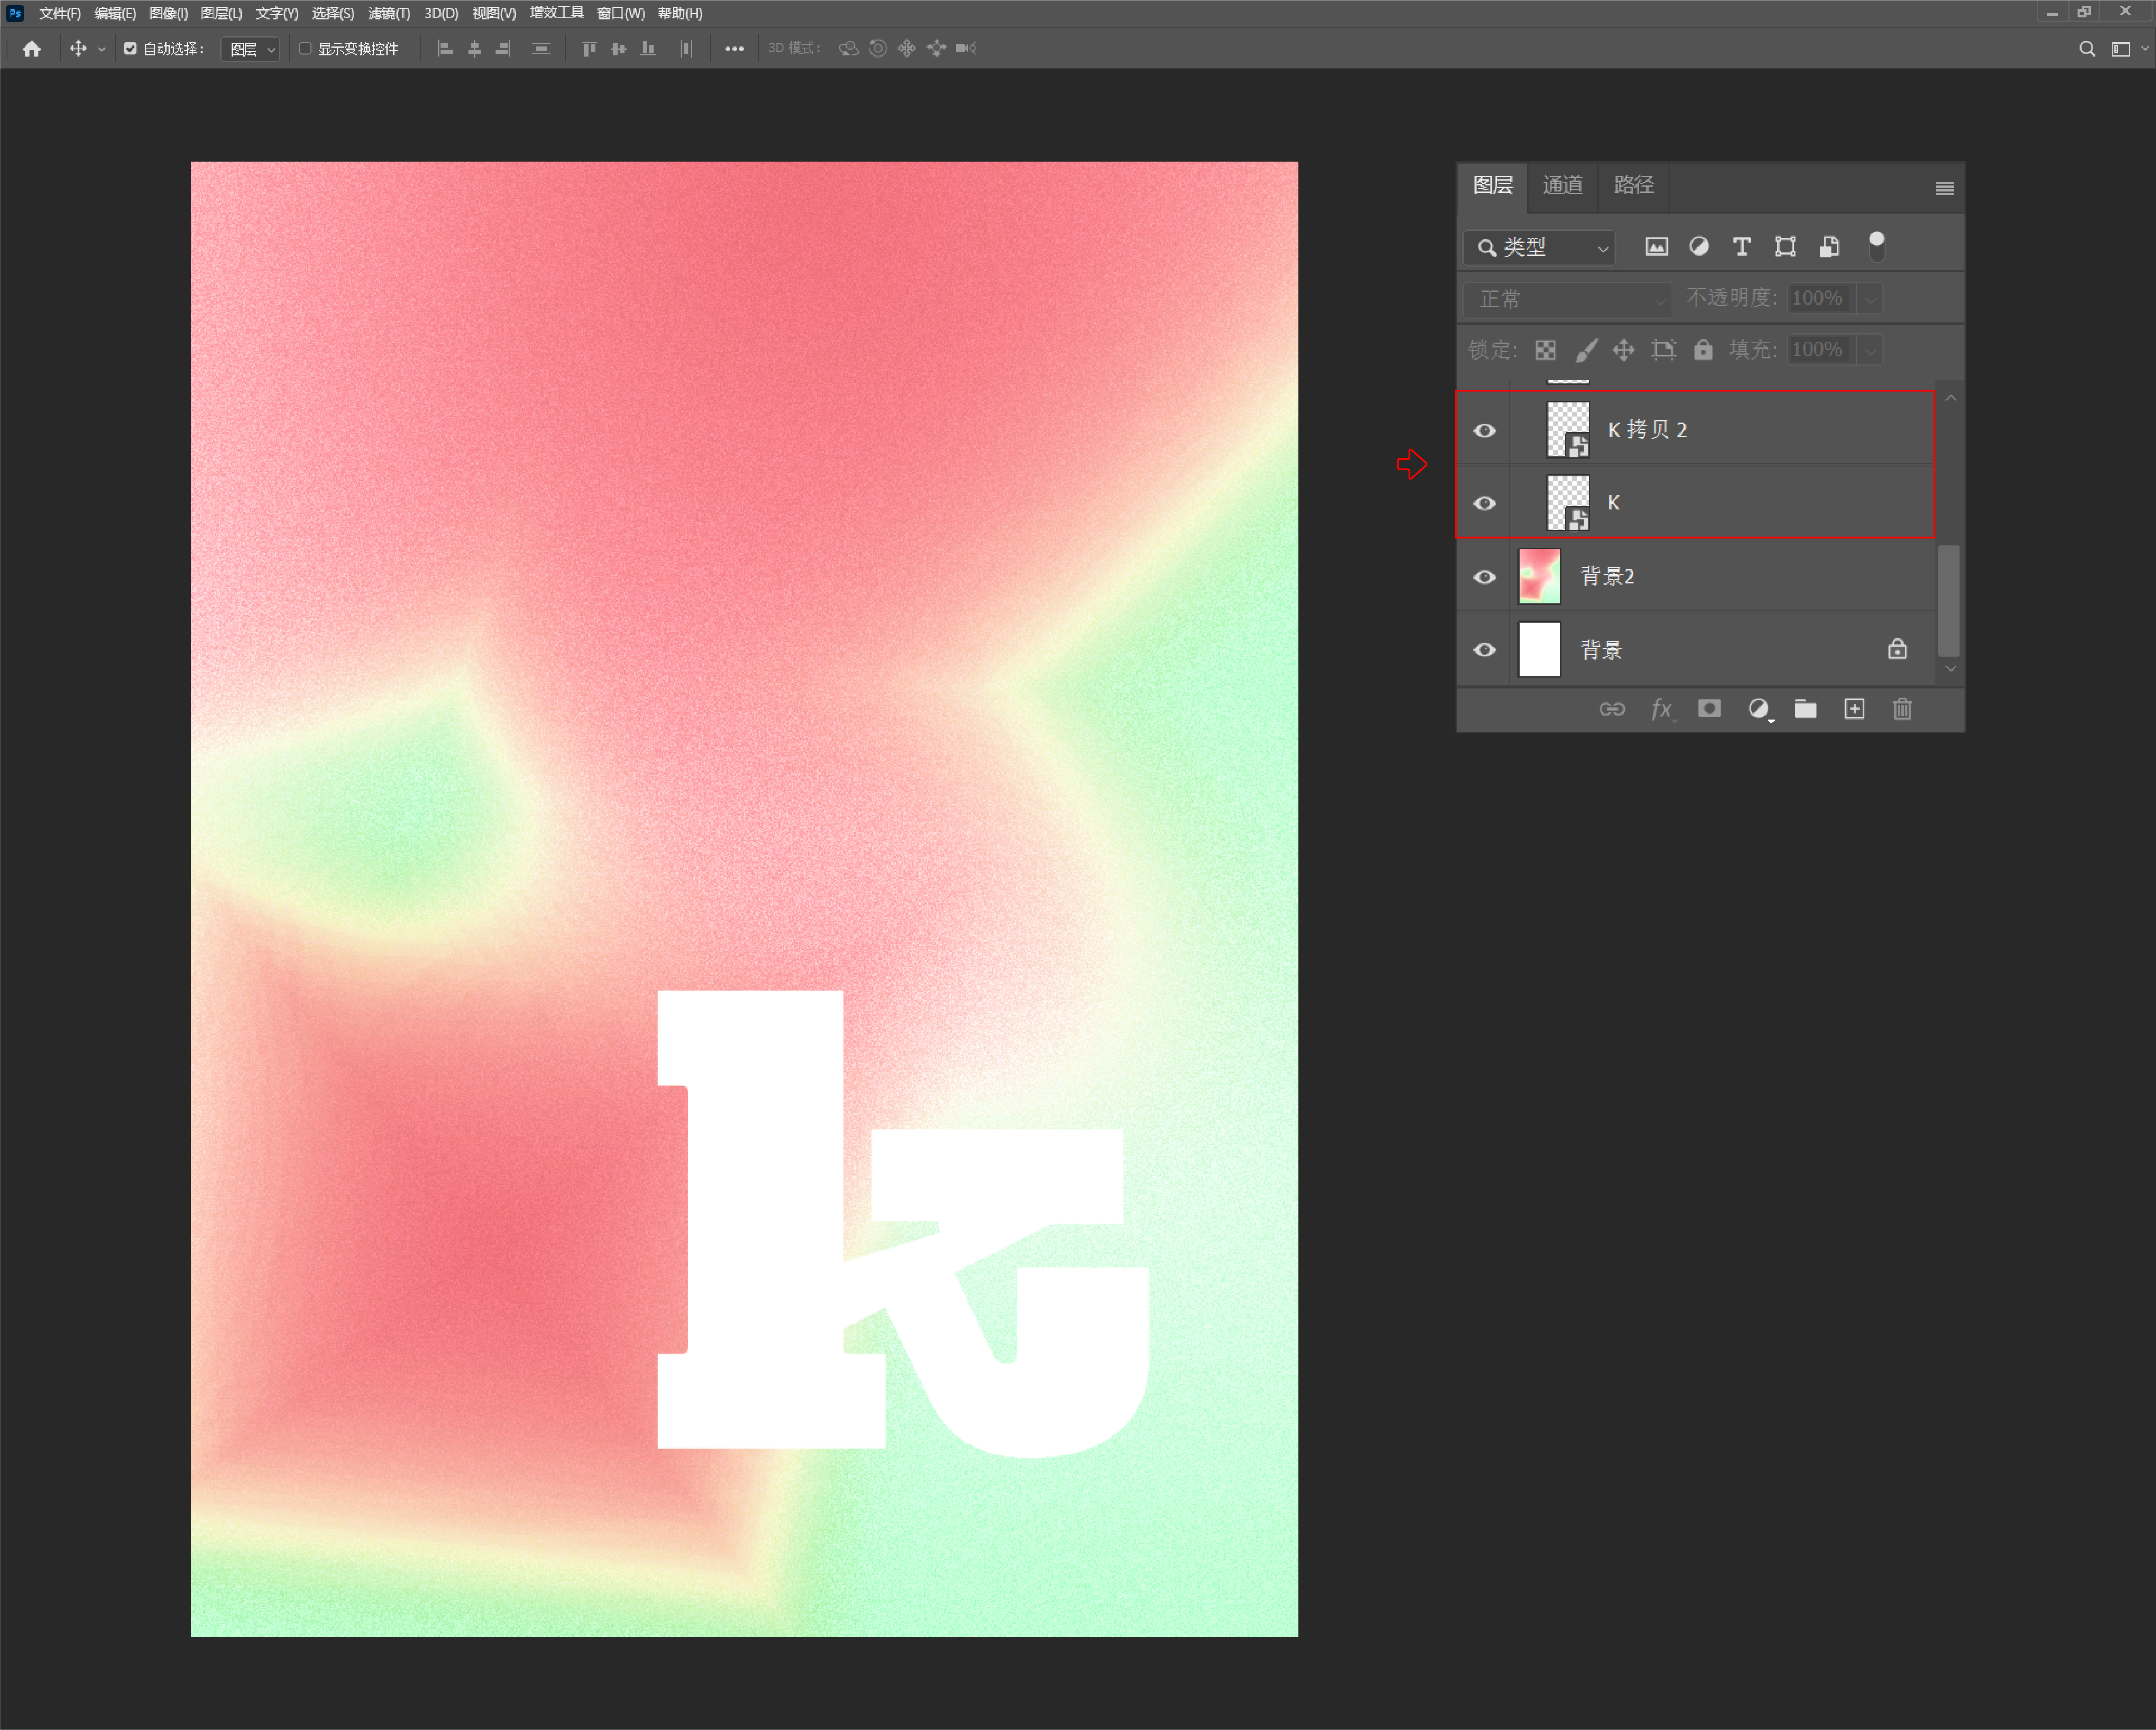
Task: Click the 3D slide camera icon
Action: tap(936, 49)
